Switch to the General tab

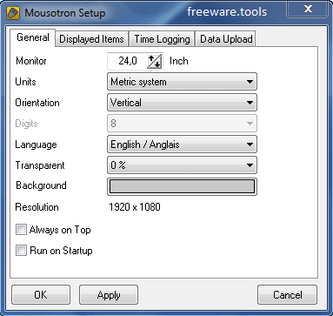tap(33, 37)
